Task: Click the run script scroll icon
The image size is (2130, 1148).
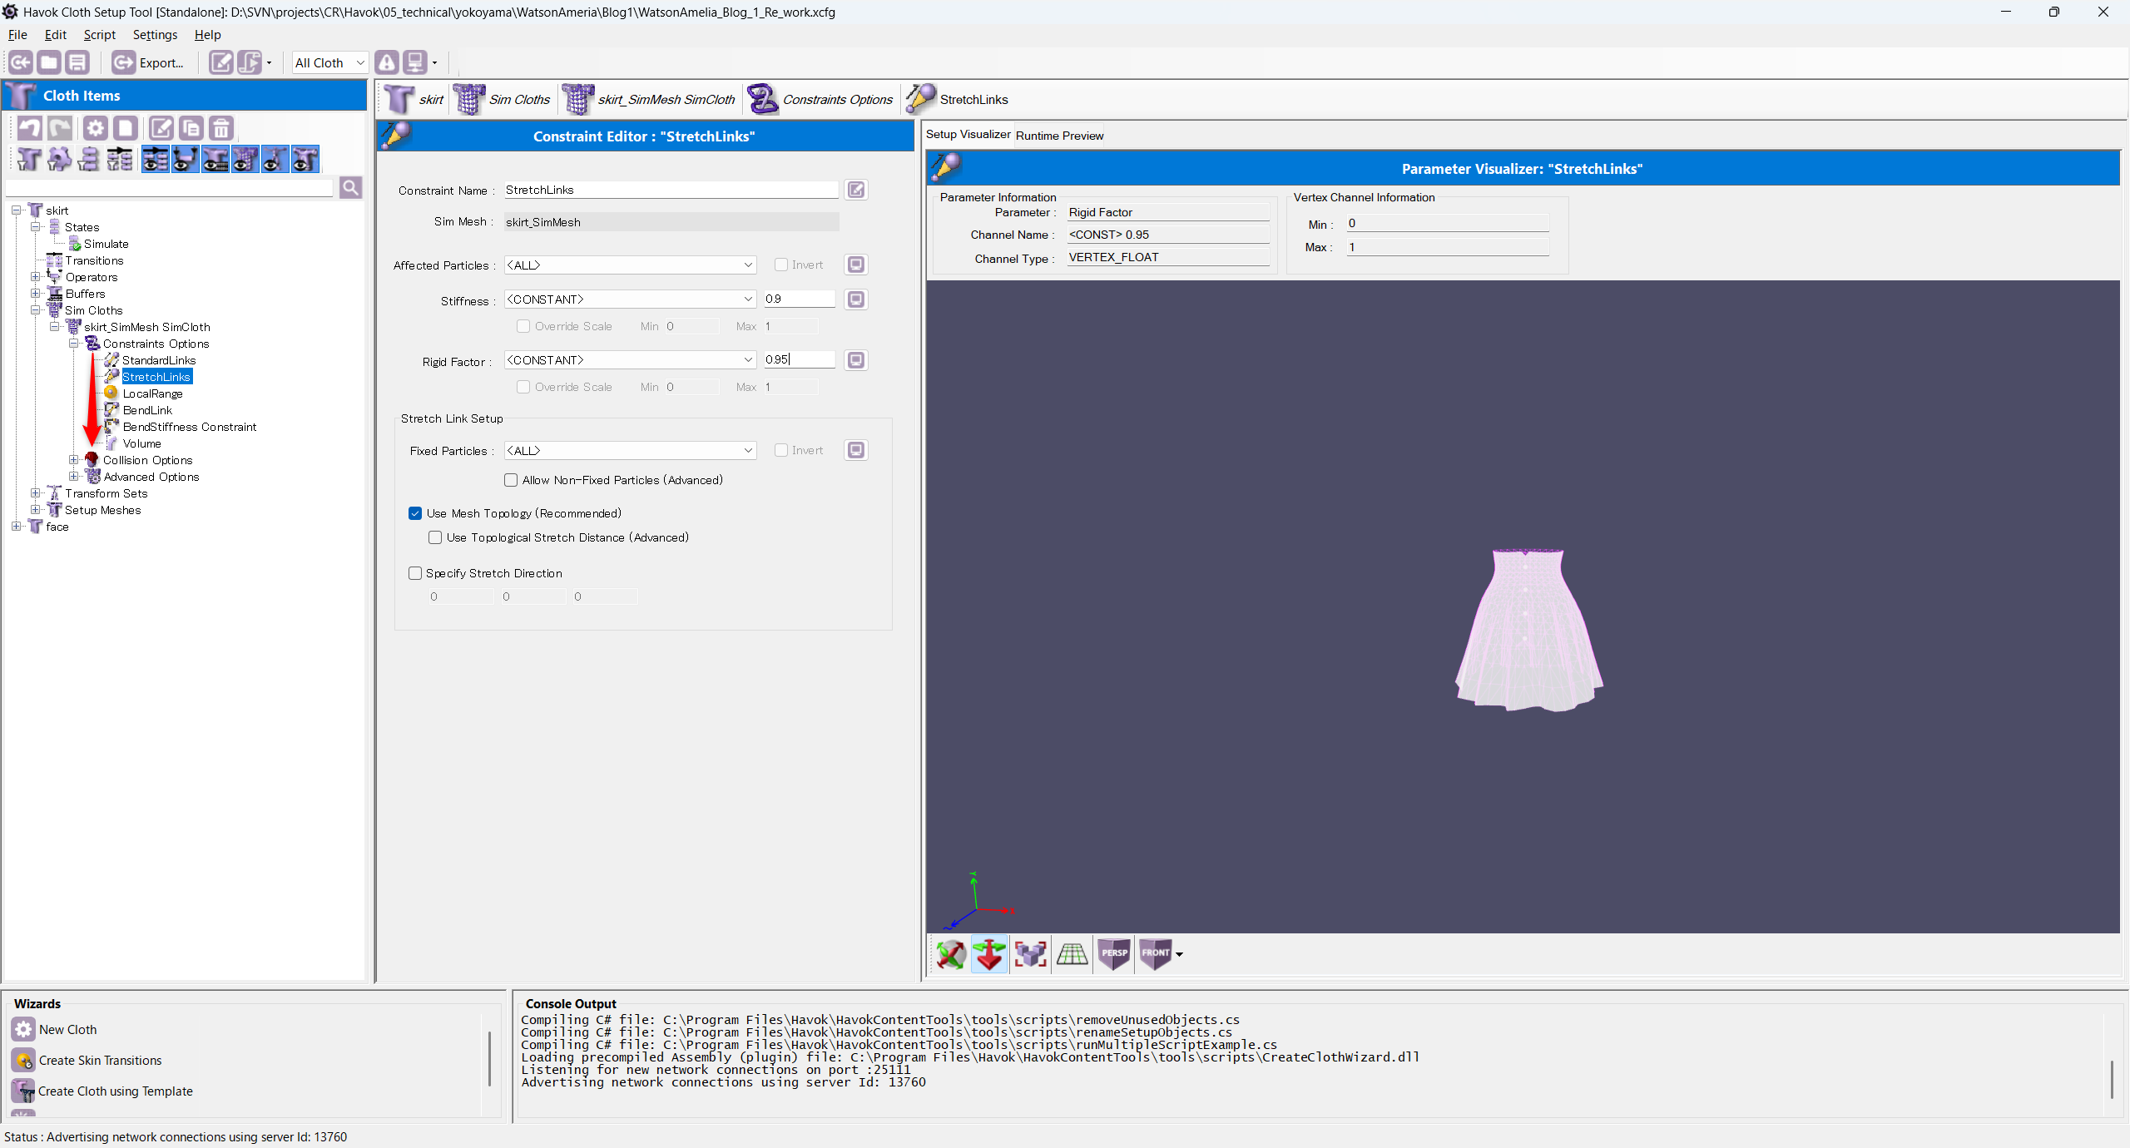Action: [x=250, y=62]
